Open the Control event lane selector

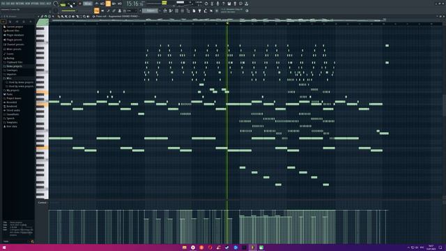(43, 203)
